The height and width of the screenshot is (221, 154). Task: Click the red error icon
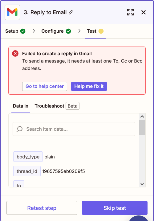pyautogui.click(x=15, y=54)
